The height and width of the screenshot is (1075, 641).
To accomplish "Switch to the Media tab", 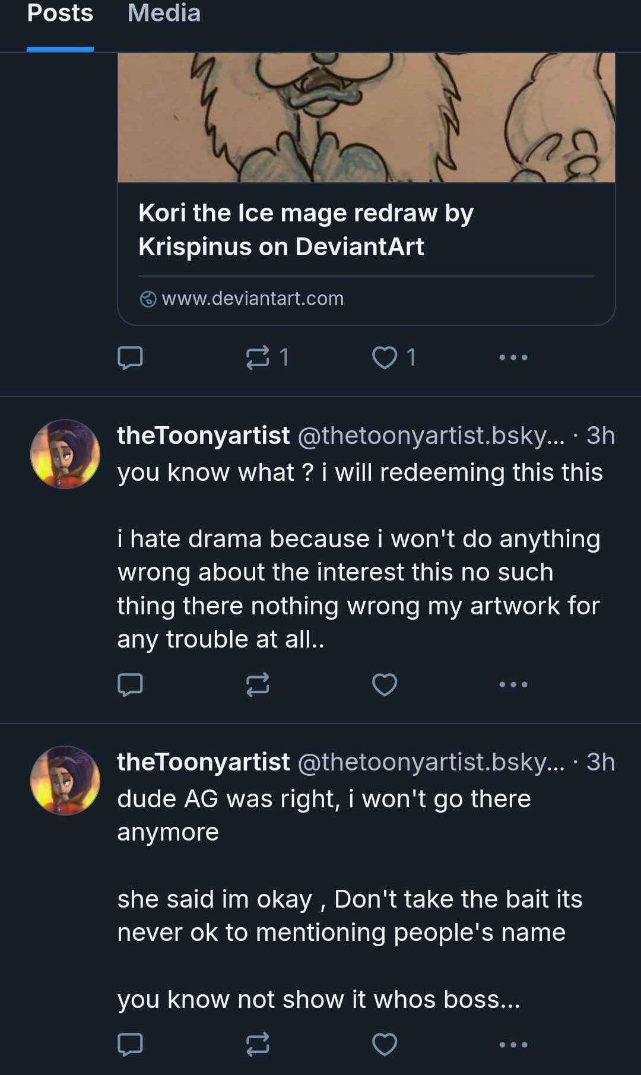I will [164, 13].
